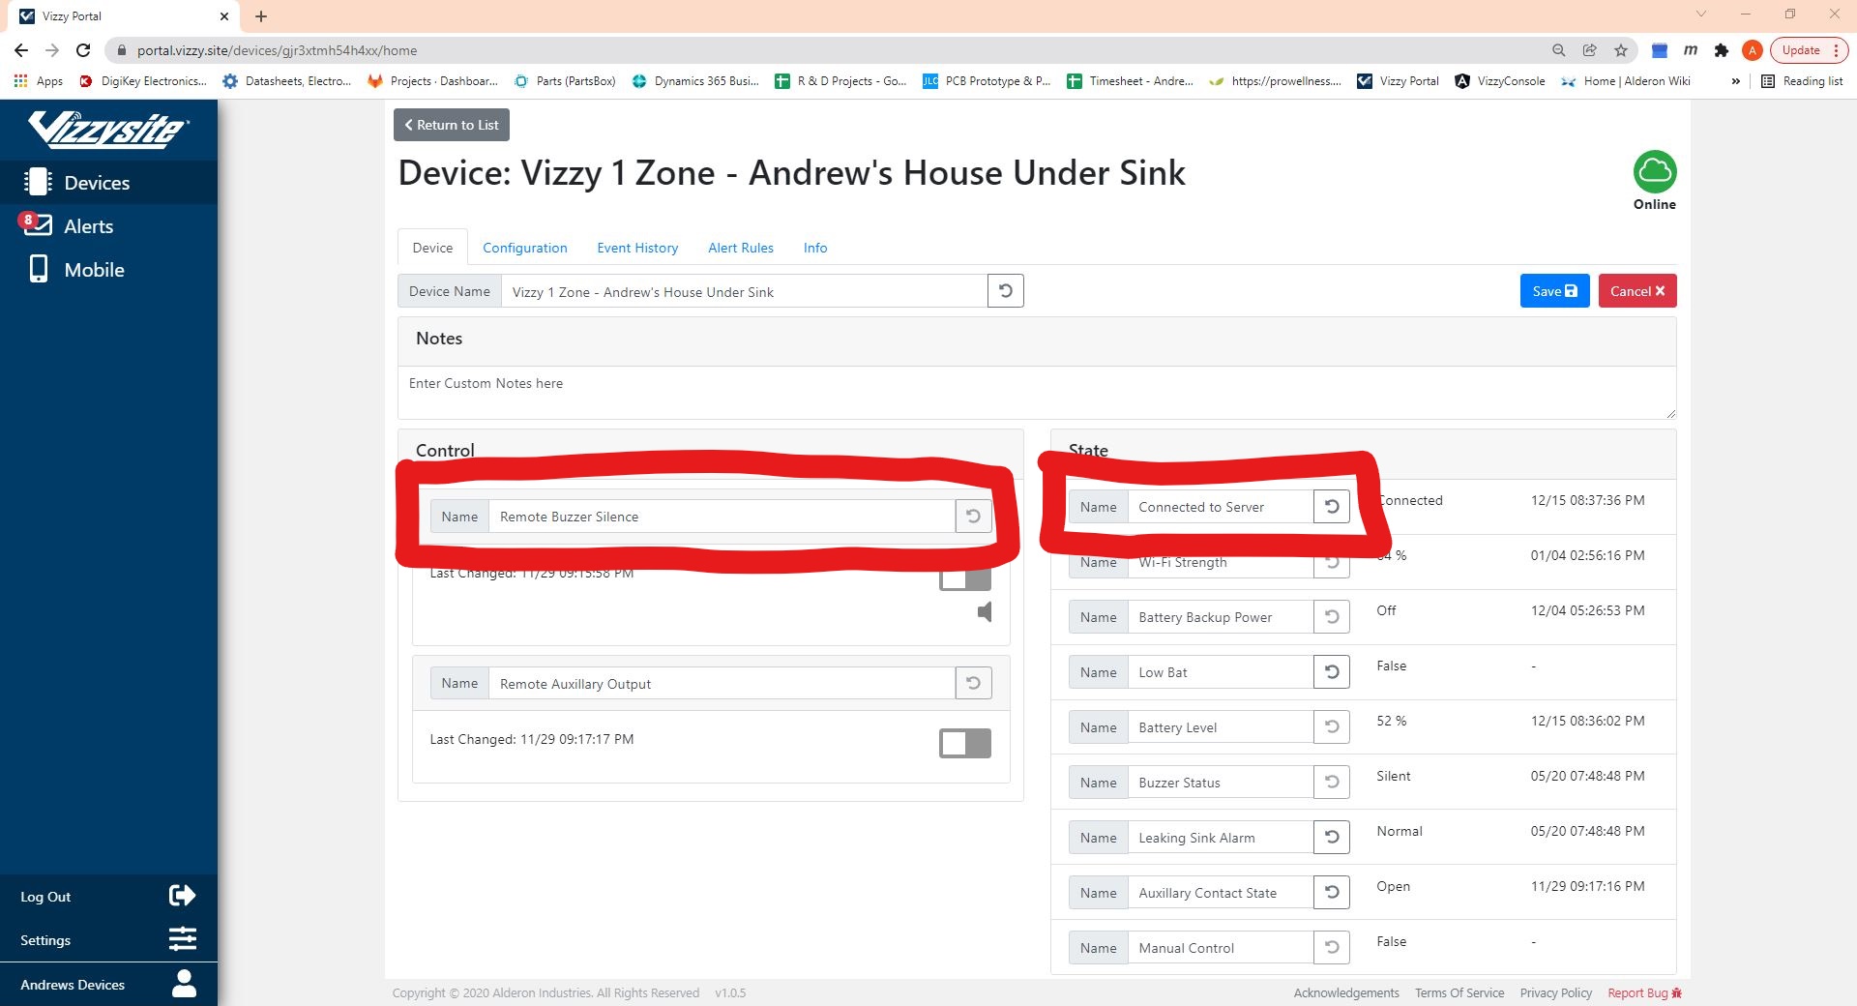Select the Device tab
Image resolution: width=1857 pixels, height=1006 pixels.
coord(432,248)
